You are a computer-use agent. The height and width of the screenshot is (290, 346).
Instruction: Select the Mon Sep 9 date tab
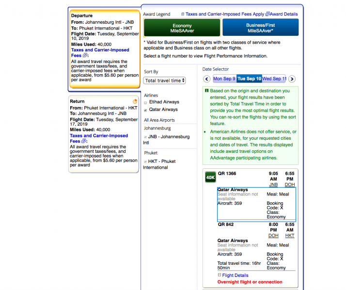coord(224,79)
